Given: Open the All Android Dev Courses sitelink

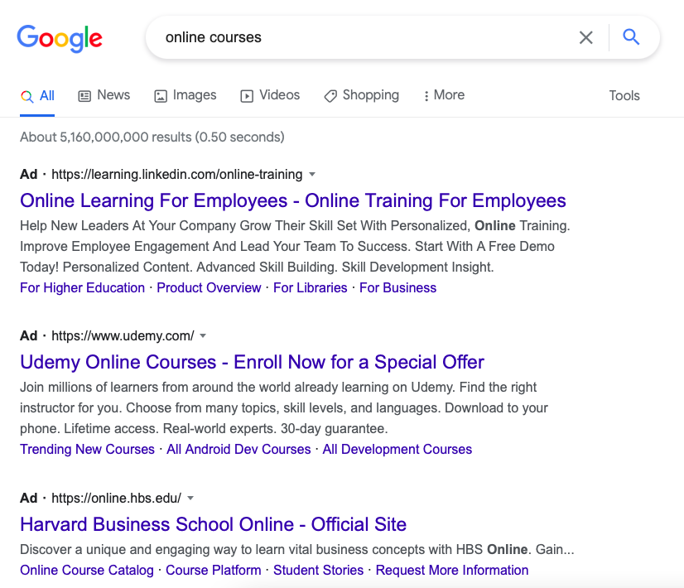Looking at the screenshot, I should click(238, 450).
